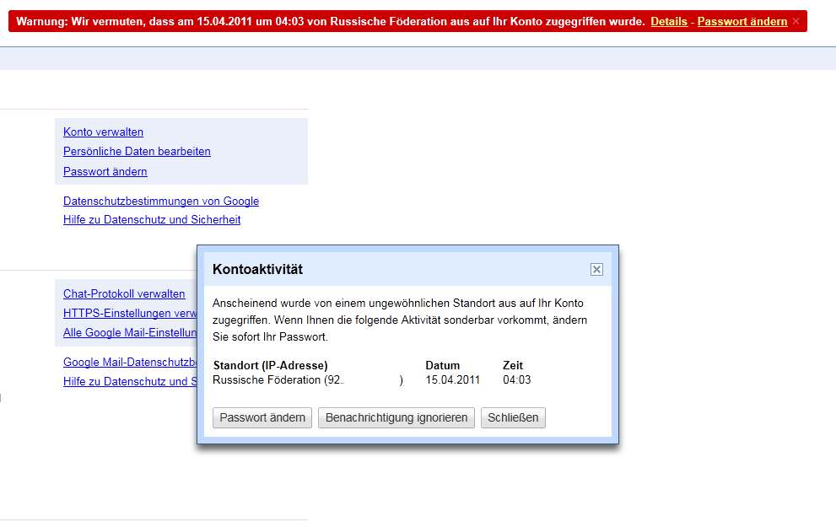Open the "HTTPS-Einstellungen" link
This screenshot has height=527, width=836.
(127, 313)
